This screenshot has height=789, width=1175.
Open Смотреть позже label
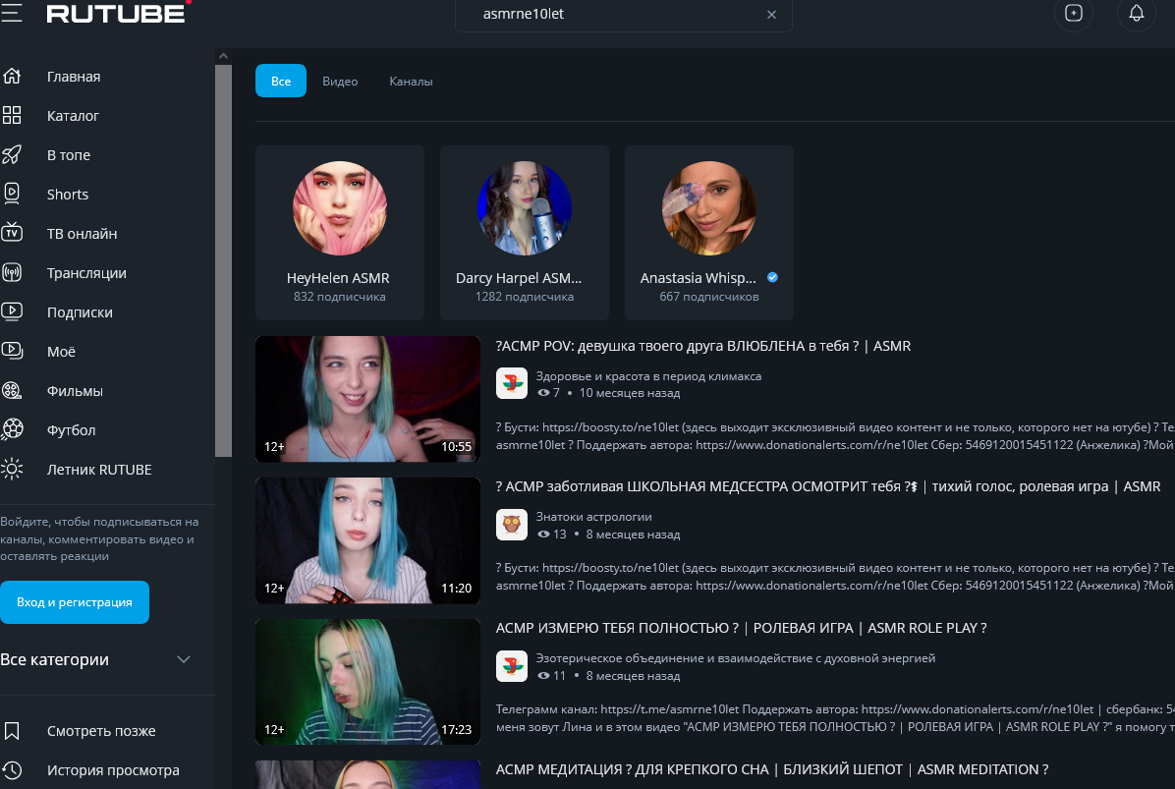click(x=101, y=731)
